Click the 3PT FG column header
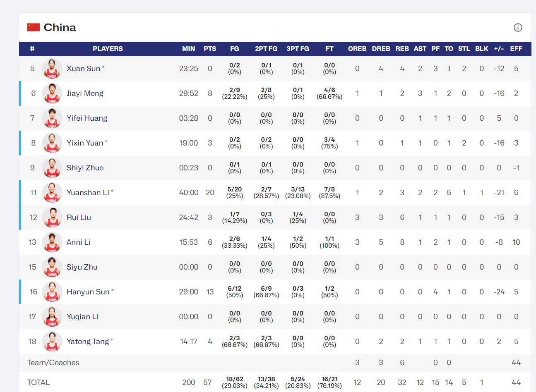536x392 pixels. (298, 49)
